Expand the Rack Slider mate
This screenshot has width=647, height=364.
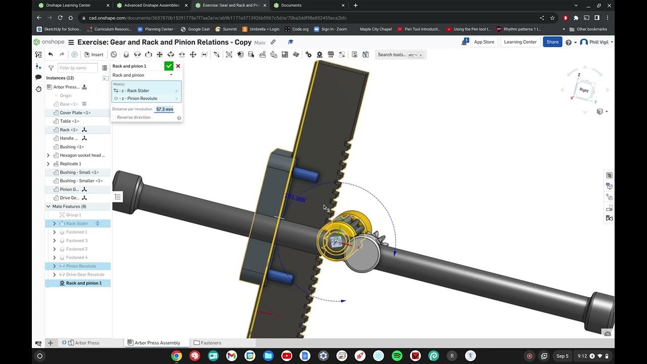coord(55,223)
